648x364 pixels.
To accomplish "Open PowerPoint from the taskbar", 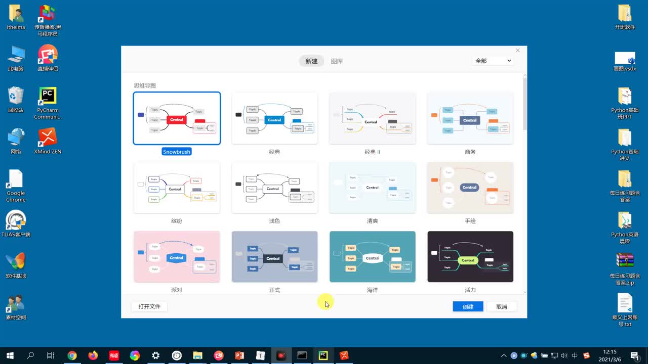I will click(239, 355).
